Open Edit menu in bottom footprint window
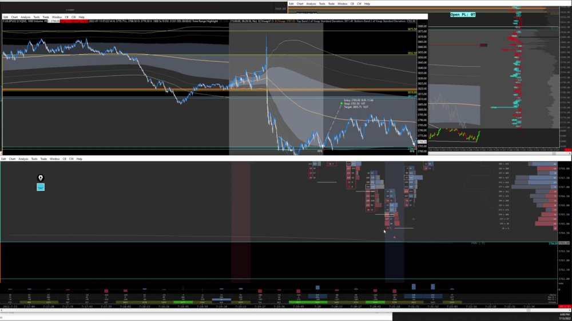 click(3, 159)
